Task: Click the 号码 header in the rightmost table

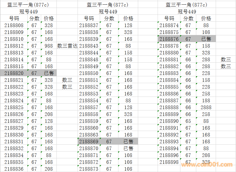Action: [x=169, y=19]
